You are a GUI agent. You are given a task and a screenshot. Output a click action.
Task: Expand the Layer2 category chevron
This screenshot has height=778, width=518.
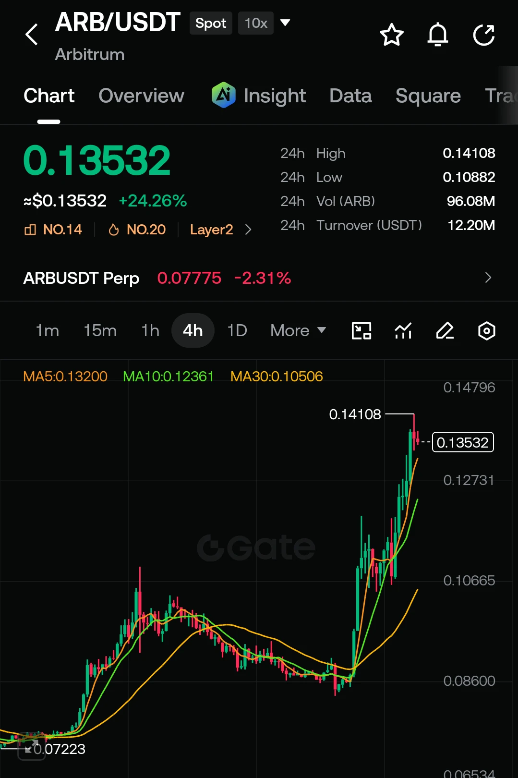(x=248, y=230)
